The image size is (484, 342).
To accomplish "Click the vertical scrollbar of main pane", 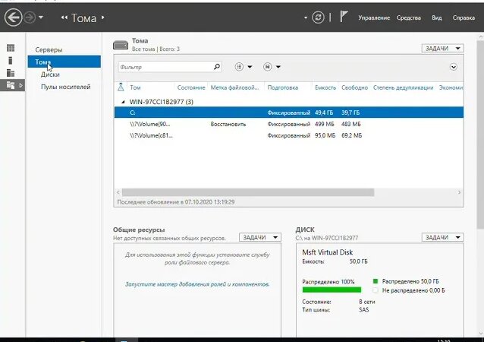I will 481,135.
